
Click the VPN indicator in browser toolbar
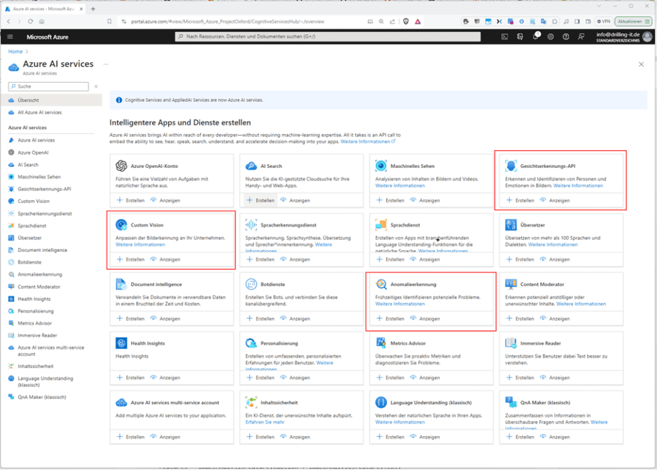[604, 21]
